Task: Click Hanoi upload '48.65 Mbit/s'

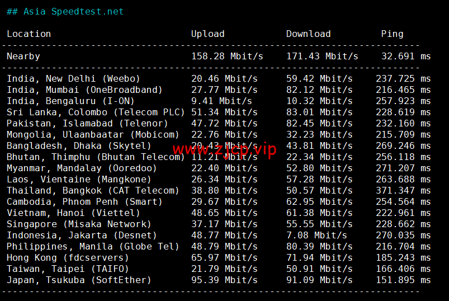Action: pos(224,213)
